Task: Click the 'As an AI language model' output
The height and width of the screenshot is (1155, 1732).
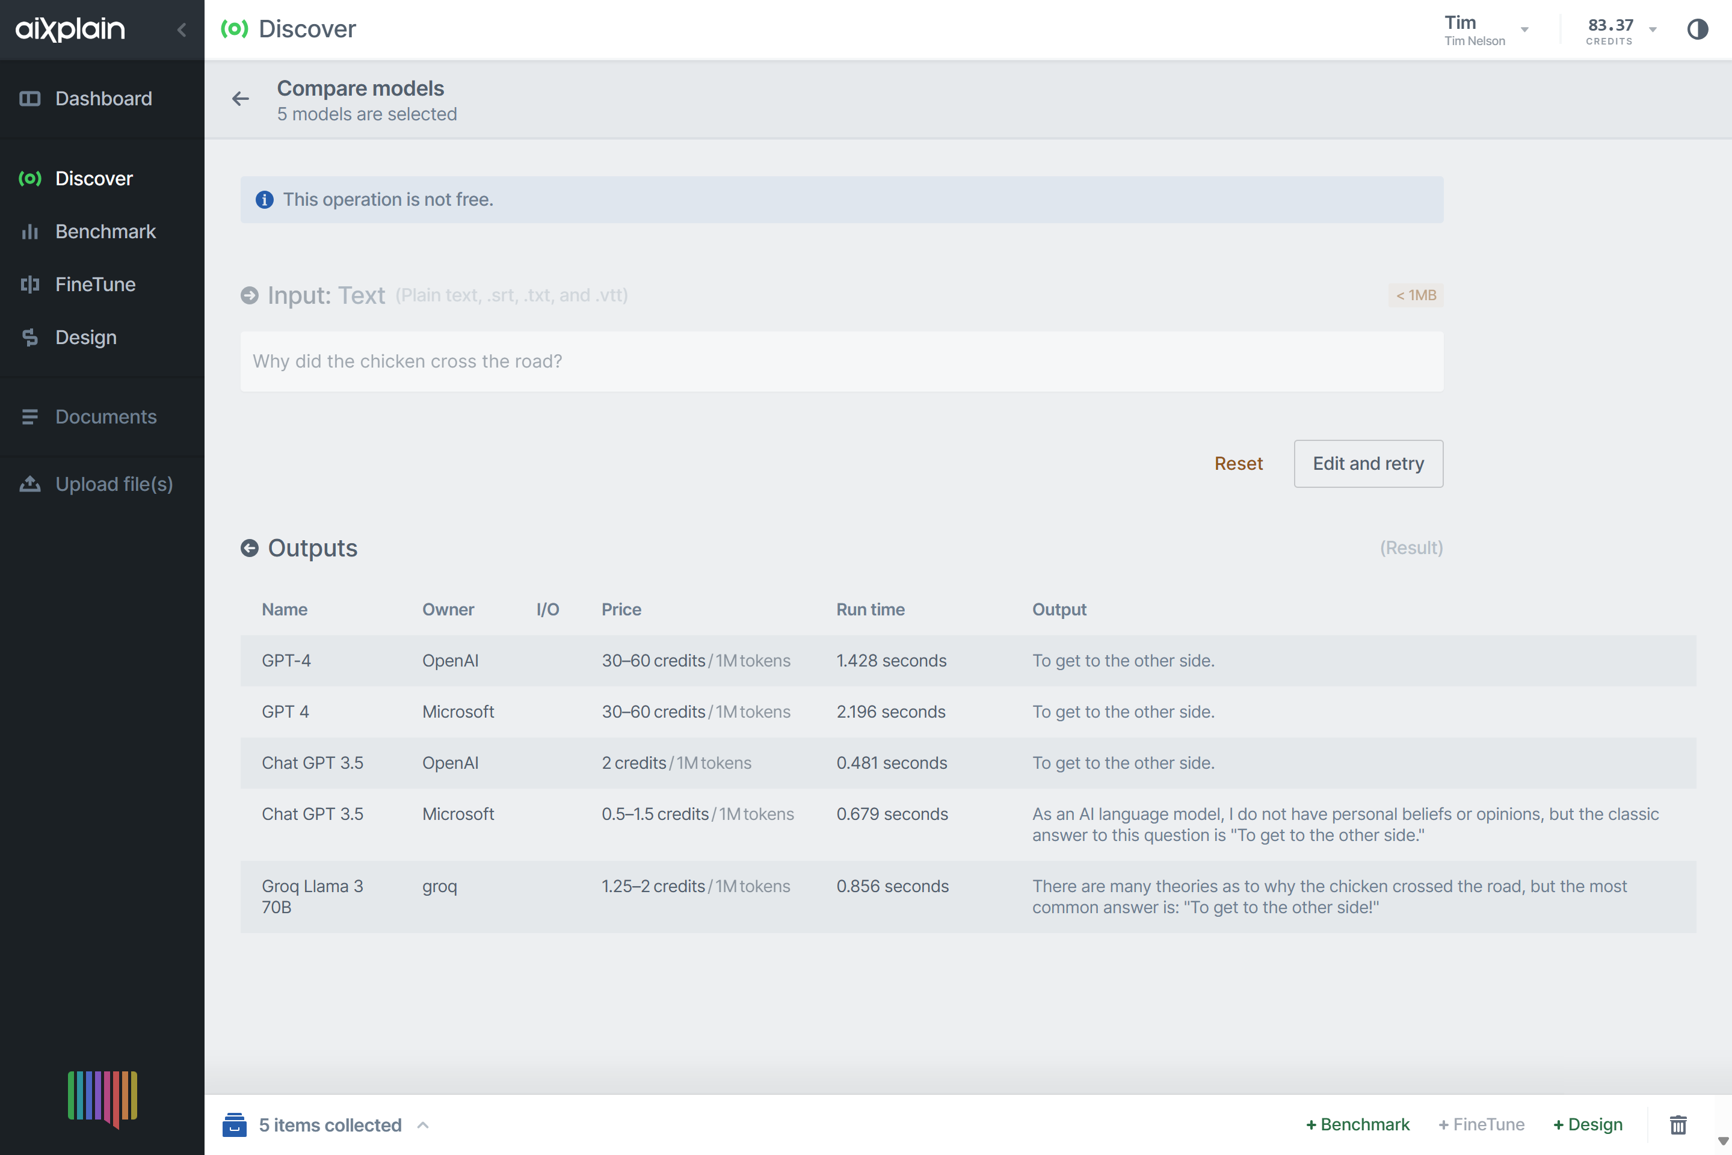Action: click(x=1345, y=824)
